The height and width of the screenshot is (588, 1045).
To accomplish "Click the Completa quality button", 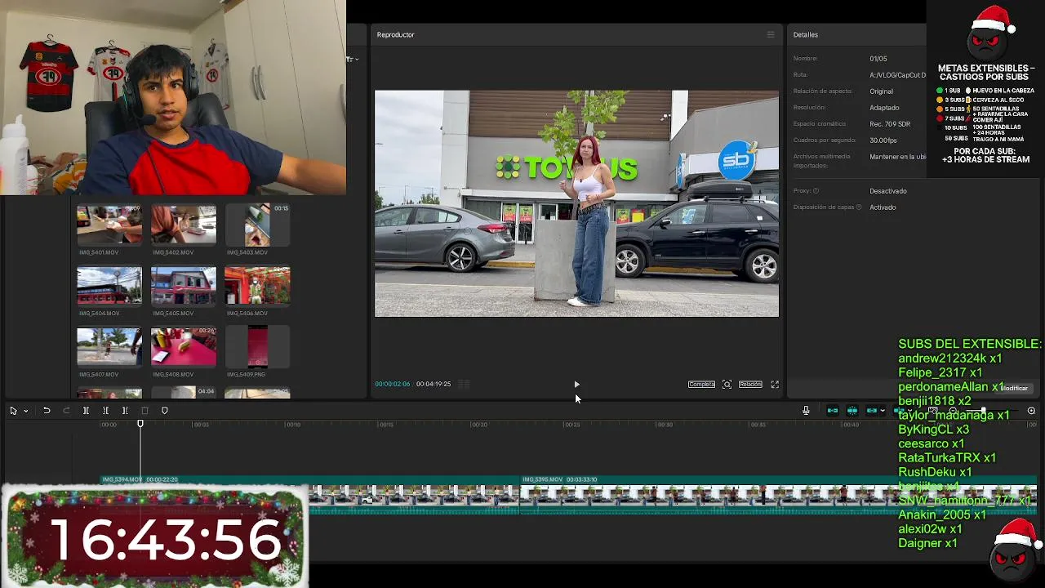I will (x=701, y=385).
